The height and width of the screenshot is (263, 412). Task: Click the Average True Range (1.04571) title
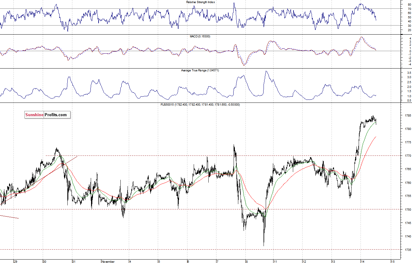(200, 70)
